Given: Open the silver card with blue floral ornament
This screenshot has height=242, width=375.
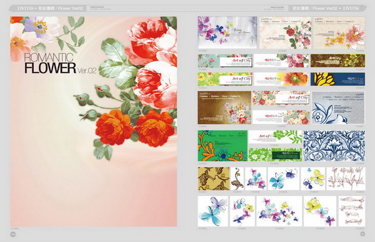Looking at the screenshot, I should (x=338, y=108).
